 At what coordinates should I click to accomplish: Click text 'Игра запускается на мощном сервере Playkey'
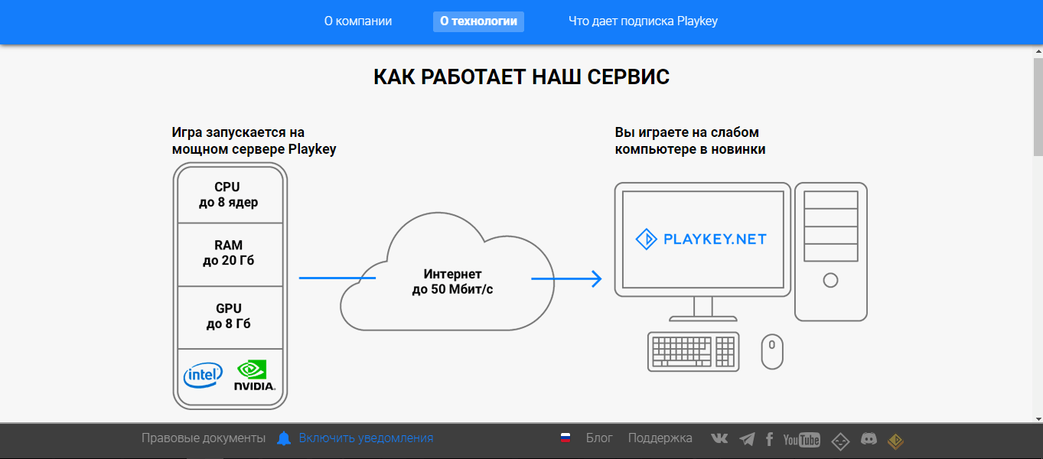[254, 141]
